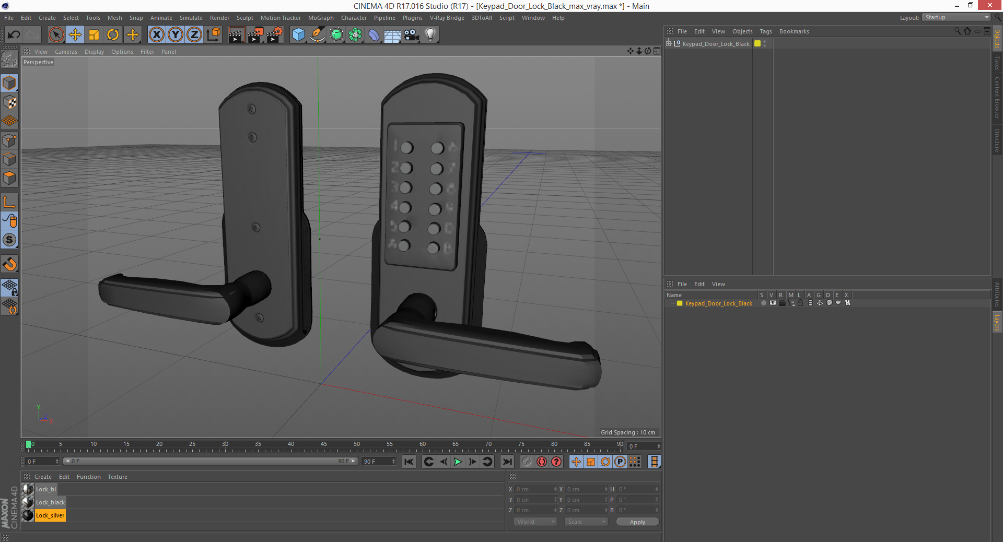Go to start of animation
Screen dimensions: 1003x542
(409, 462)
